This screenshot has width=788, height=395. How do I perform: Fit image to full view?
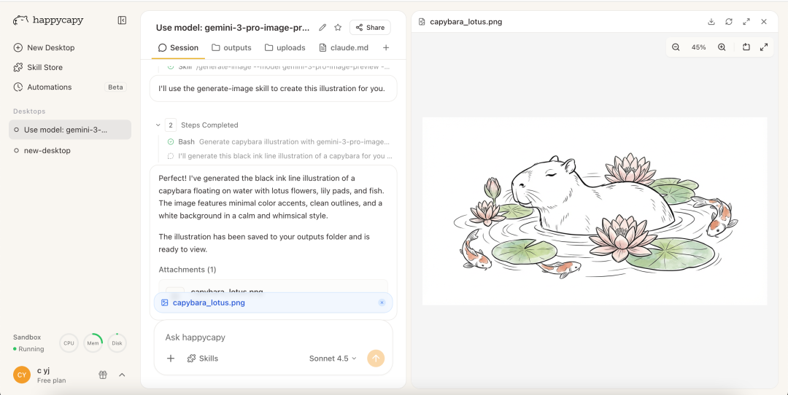tap(764, 47)
